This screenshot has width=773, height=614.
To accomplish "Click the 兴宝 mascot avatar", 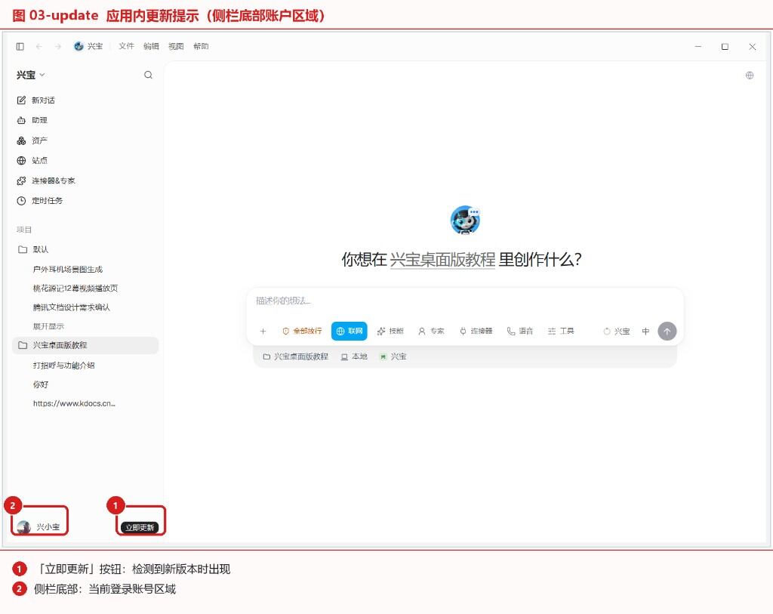I will click(x=465, y=220).
